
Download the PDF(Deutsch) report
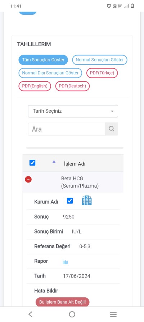pyautogui.click(x=72, y=86)
